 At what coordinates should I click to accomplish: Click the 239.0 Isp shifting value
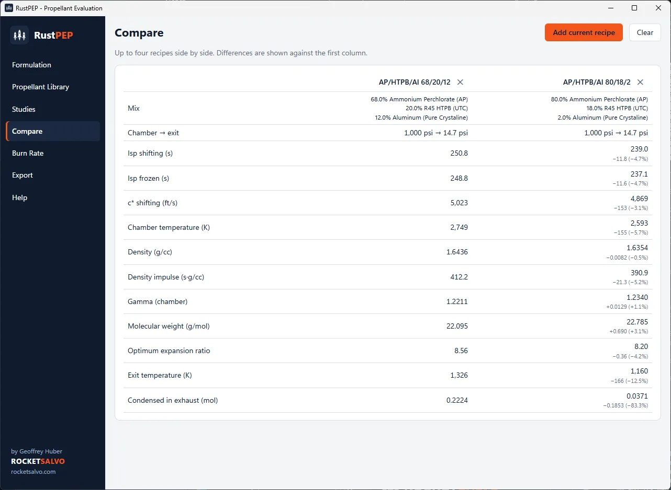coord(639,149)
